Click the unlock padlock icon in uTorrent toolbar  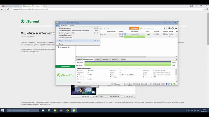coord(109,28)
